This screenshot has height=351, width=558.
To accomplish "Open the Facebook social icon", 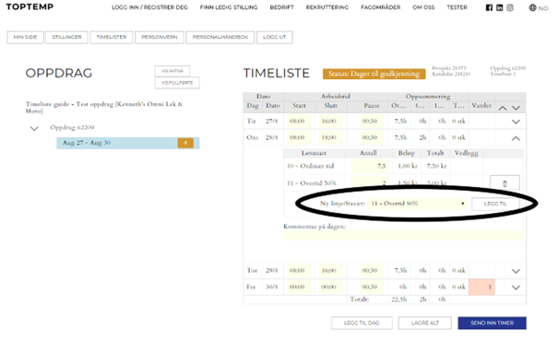I will 490,7.
